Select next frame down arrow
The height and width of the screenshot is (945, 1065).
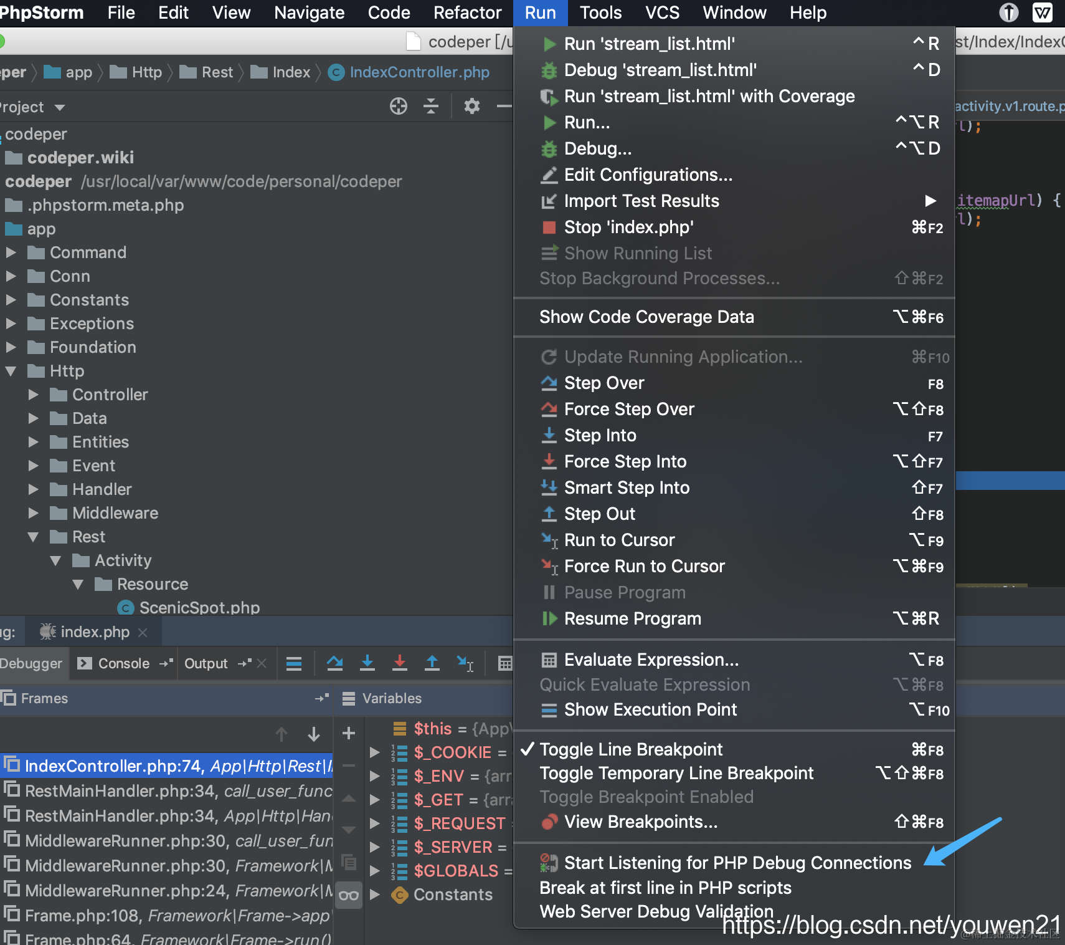(x=314, y=734)
